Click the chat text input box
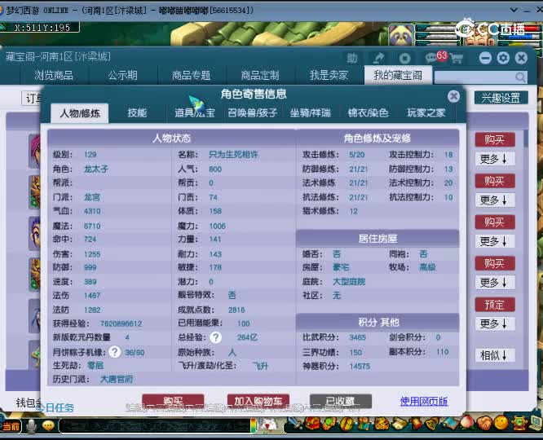543x440 pixels. coord(155,426)
